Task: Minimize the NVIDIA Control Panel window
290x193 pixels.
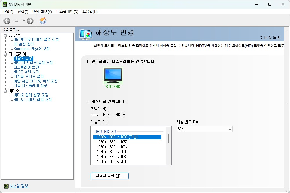Action: 257,4
